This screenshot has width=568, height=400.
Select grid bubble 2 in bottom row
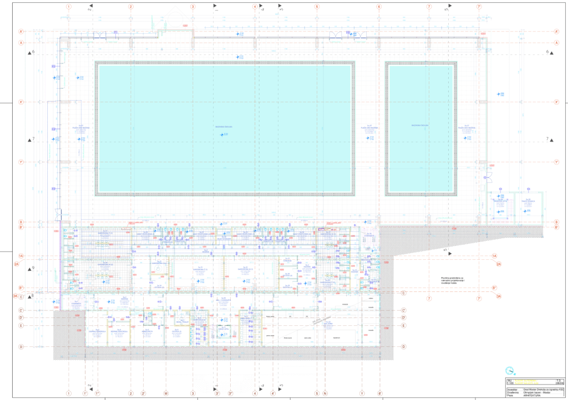[x=131, y=394]
